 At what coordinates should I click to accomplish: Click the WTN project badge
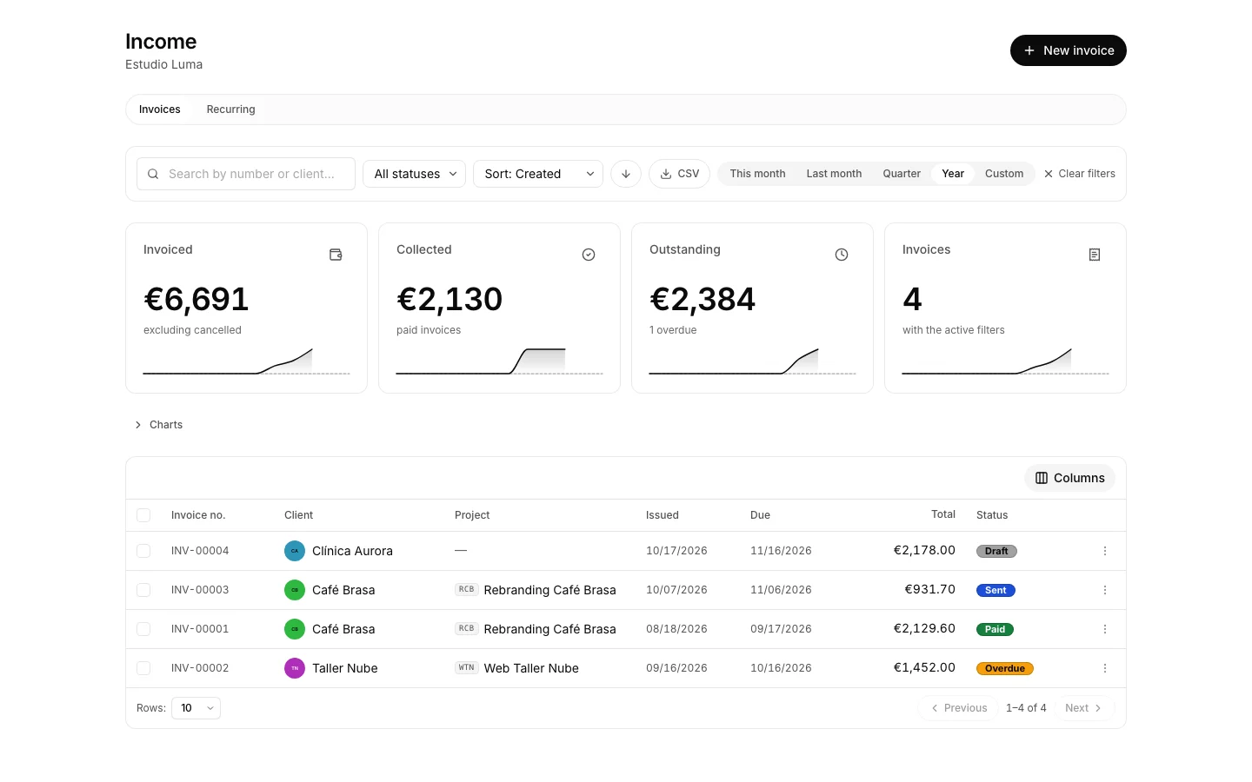point(467,667)
